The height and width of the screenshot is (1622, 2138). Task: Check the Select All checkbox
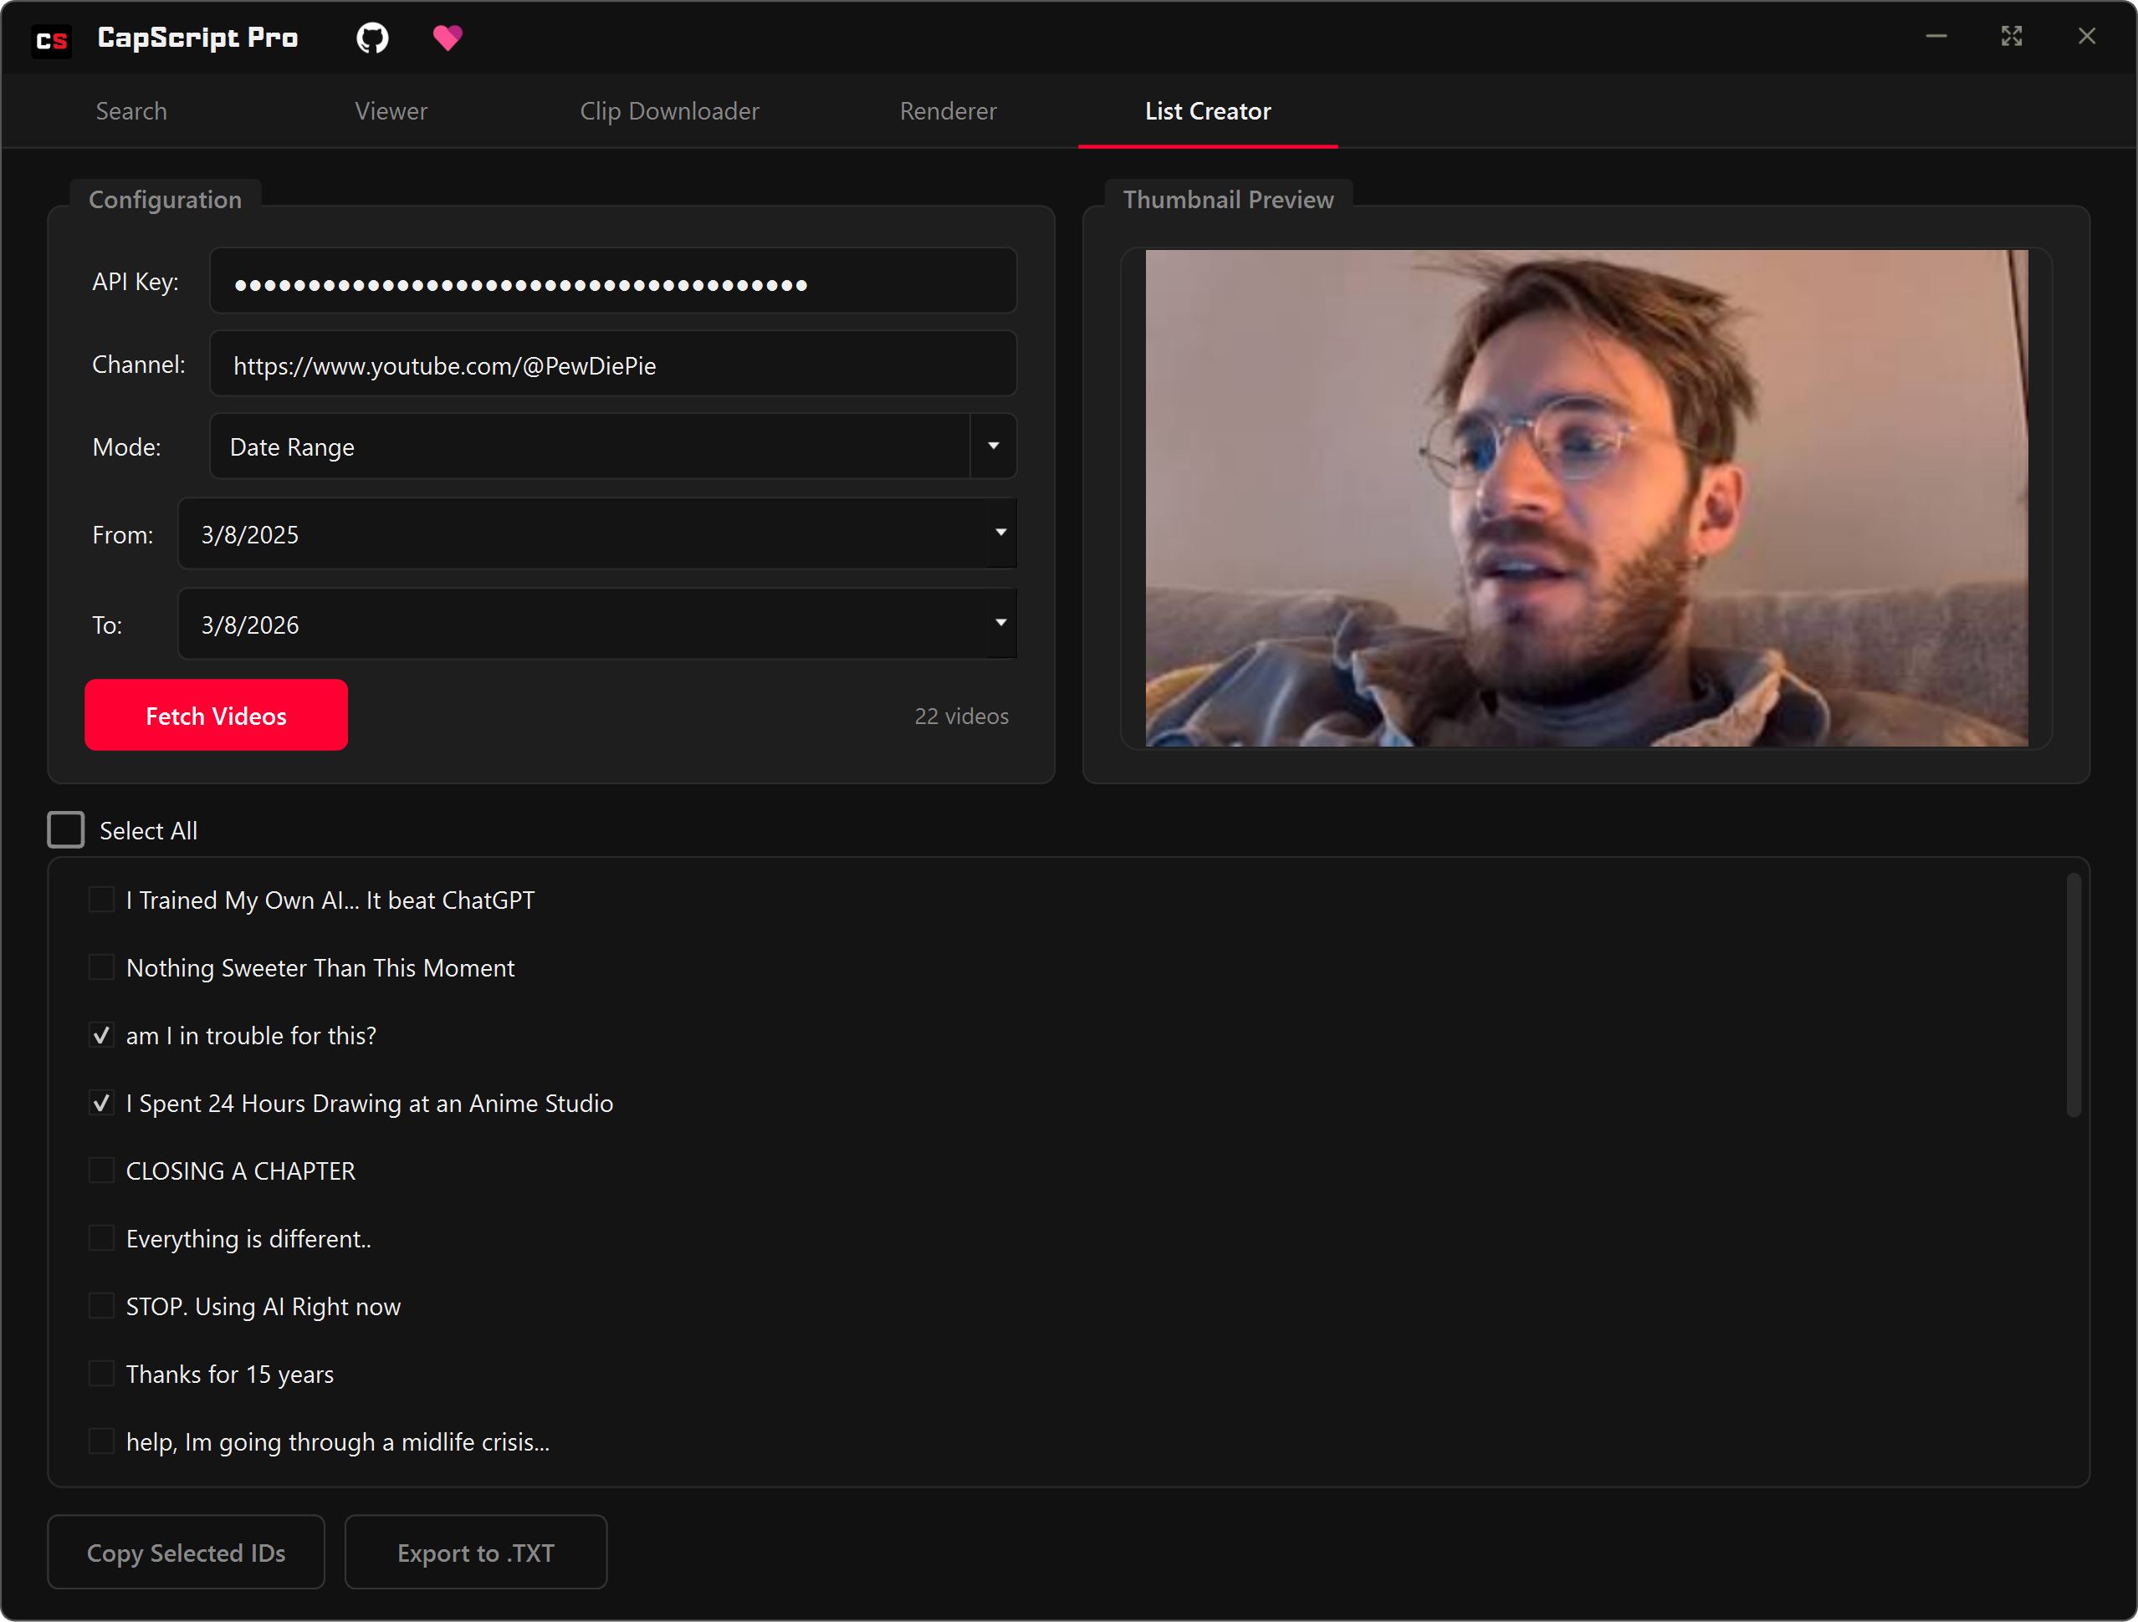(64, 829)
